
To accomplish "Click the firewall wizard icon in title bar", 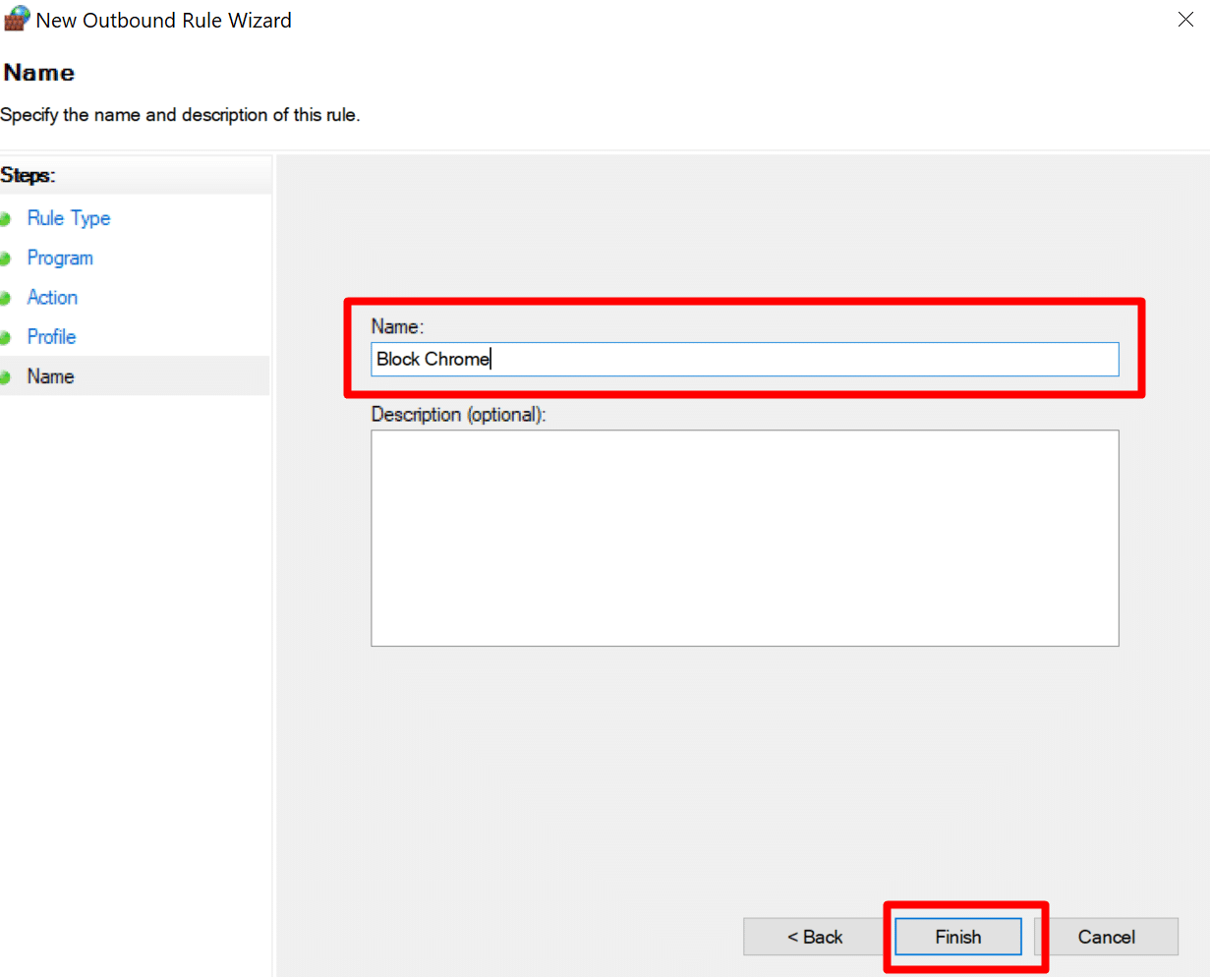I will click(17, 19).
